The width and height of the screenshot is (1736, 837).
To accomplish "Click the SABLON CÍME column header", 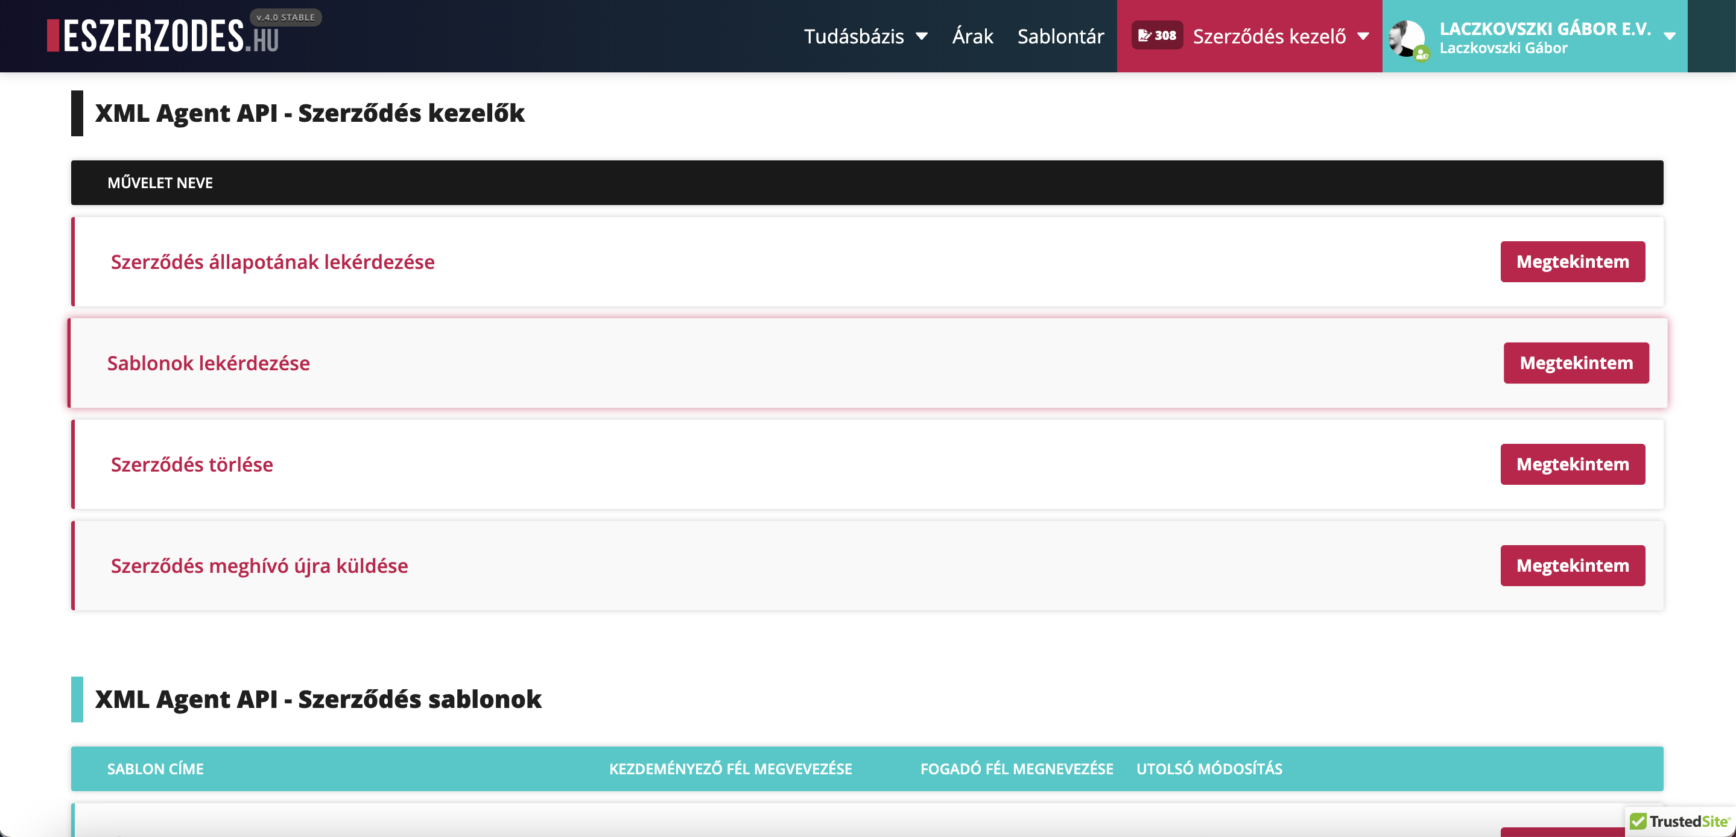I will pyautogui.click(x=155, y=769).
